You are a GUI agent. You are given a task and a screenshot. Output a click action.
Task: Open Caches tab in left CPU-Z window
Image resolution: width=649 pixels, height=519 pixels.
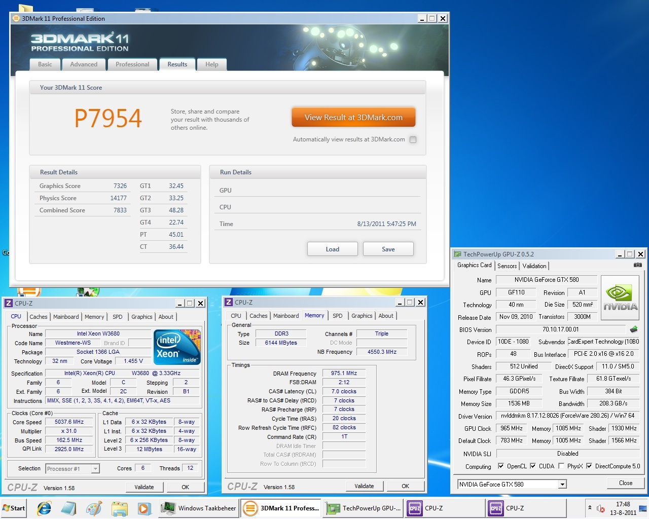tap(39, 317)
